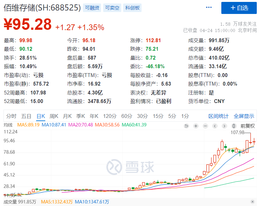This screenshot has height=206, width=259.
Task: Click the 最低 value 90.12
Action: [26, 49]
